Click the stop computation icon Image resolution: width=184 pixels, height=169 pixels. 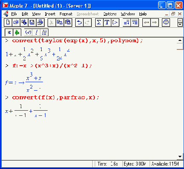click(166, 23)
